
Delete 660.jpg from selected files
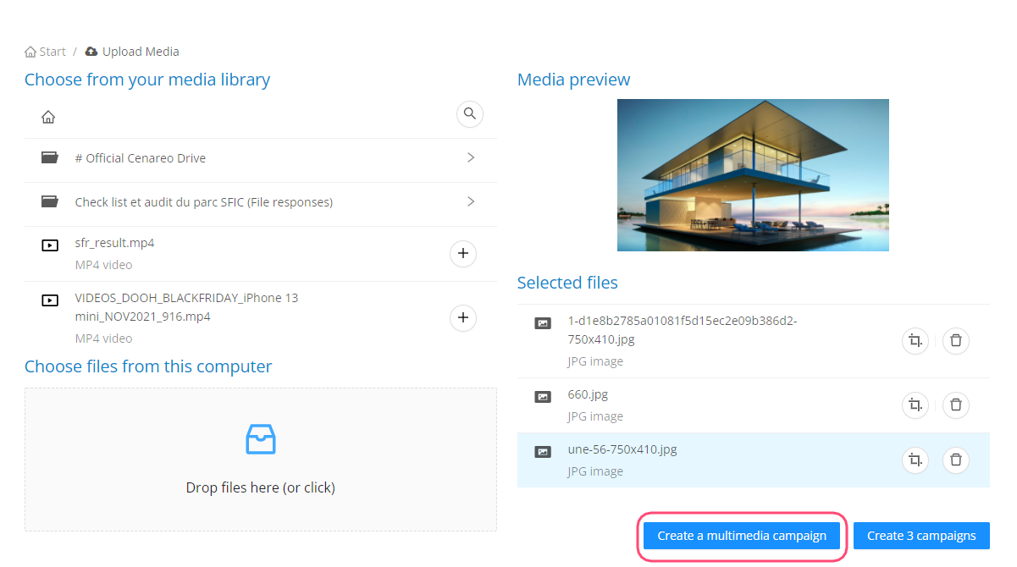click(956, 405)
